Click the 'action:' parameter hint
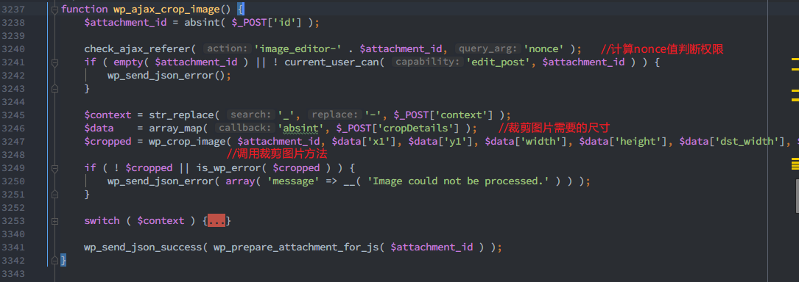The width and height of the screenshot is (799, 282). tap(228, 48)
